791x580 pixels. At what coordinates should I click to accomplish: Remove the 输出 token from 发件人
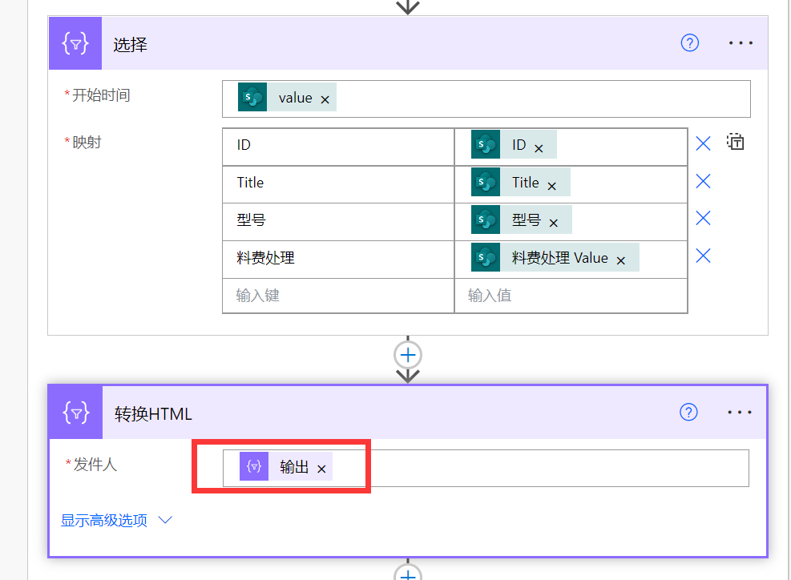point(322,469)
